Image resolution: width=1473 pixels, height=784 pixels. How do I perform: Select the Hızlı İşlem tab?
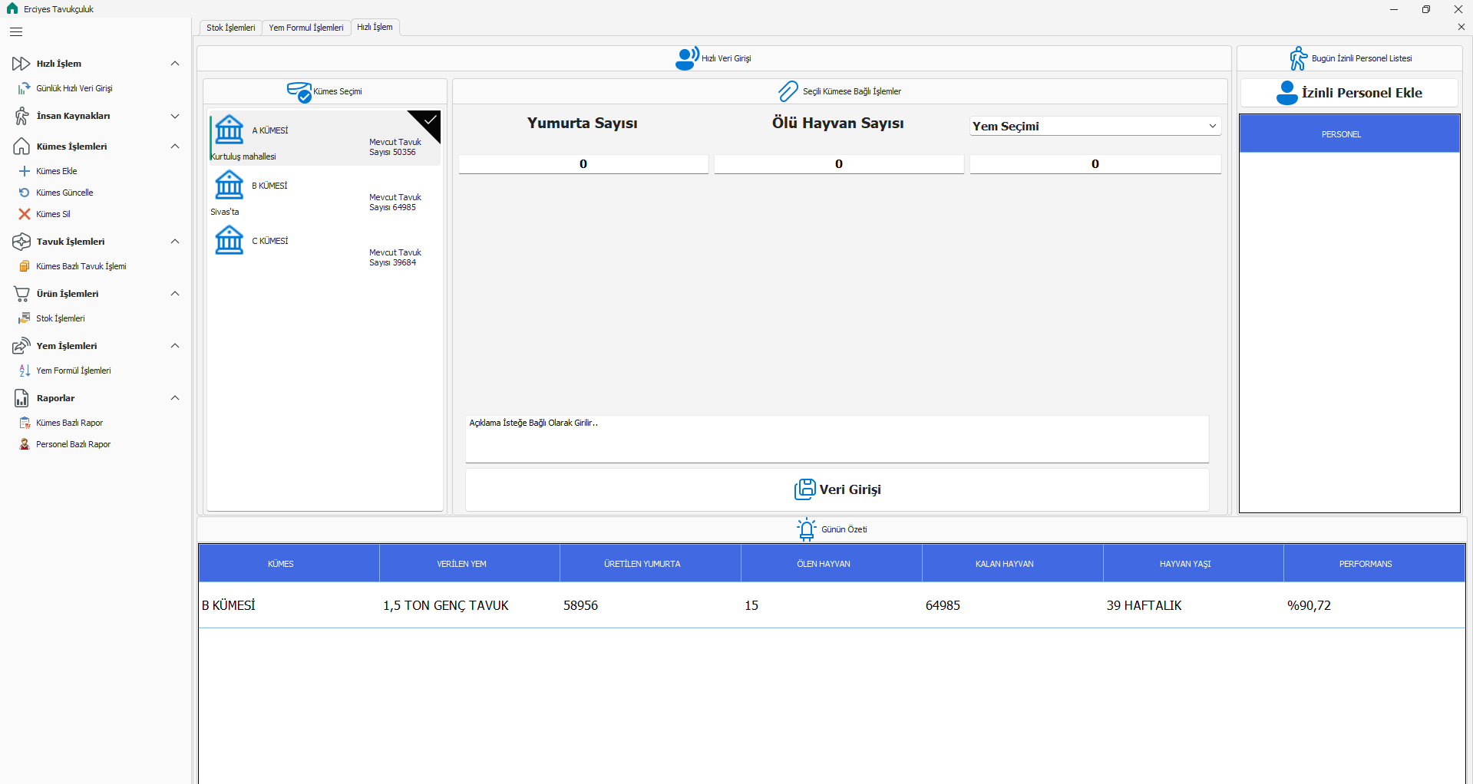(x=375, y=27)
